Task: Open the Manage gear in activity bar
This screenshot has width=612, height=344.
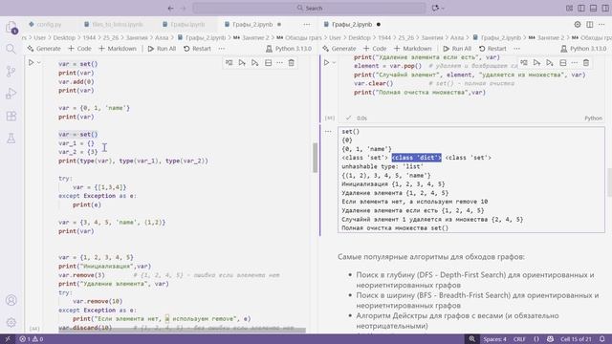Action: [x=11, y=323]
